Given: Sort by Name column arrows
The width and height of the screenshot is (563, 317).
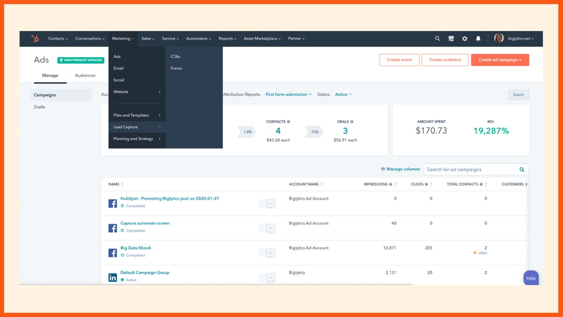Looking at the screenshot, I should pos(122,185).
